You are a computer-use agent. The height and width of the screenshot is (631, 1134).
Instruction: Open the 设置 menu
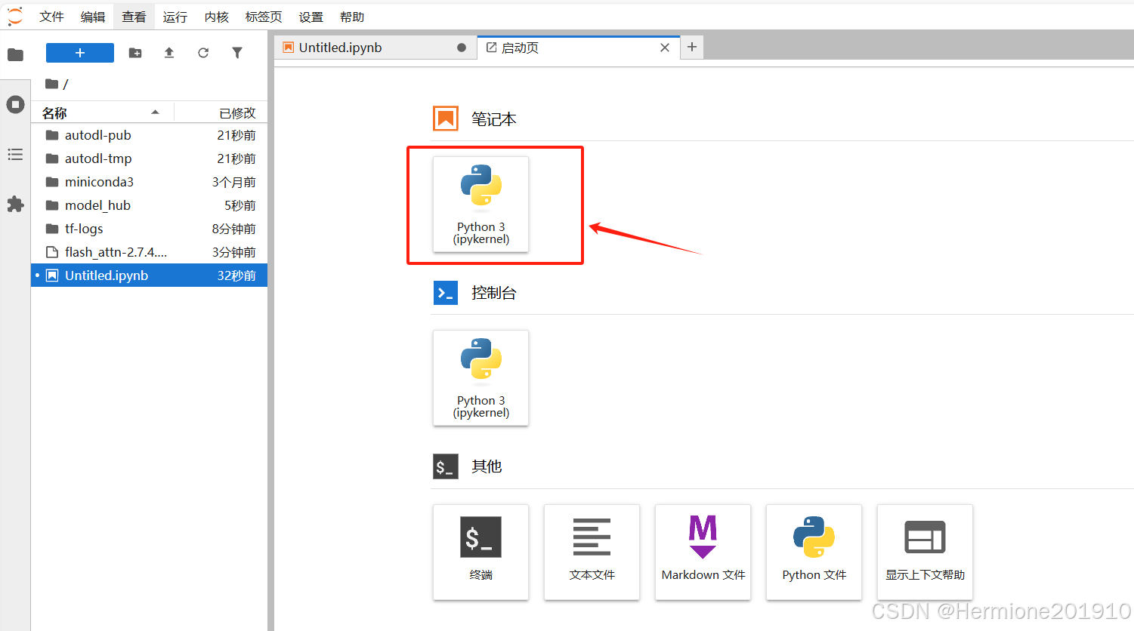point(311,17)
